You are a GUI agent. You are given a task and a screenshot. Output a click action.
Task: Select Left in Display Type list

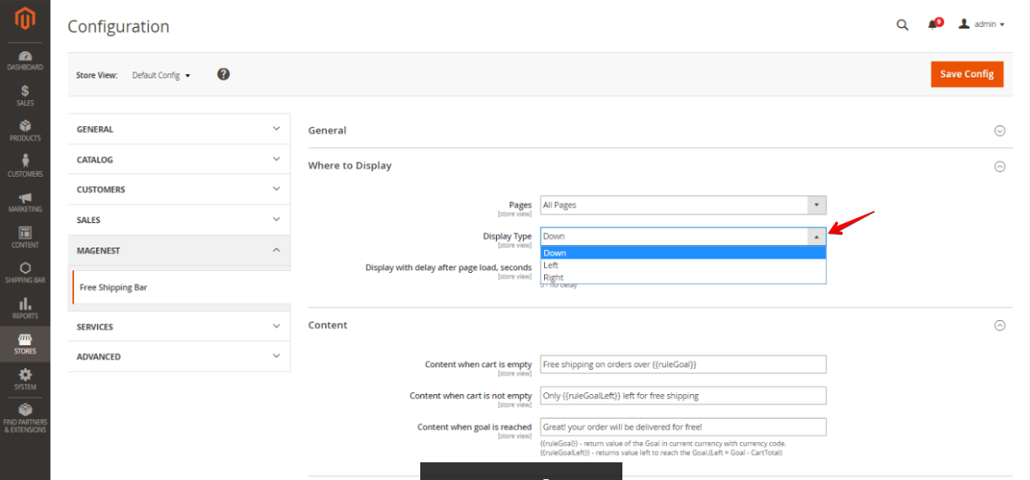(x=551, y=265)
